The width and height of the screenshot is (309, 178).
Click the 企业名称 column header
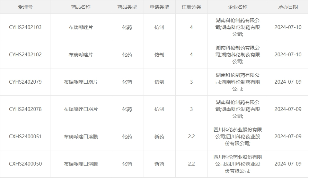tap(238, 7)
